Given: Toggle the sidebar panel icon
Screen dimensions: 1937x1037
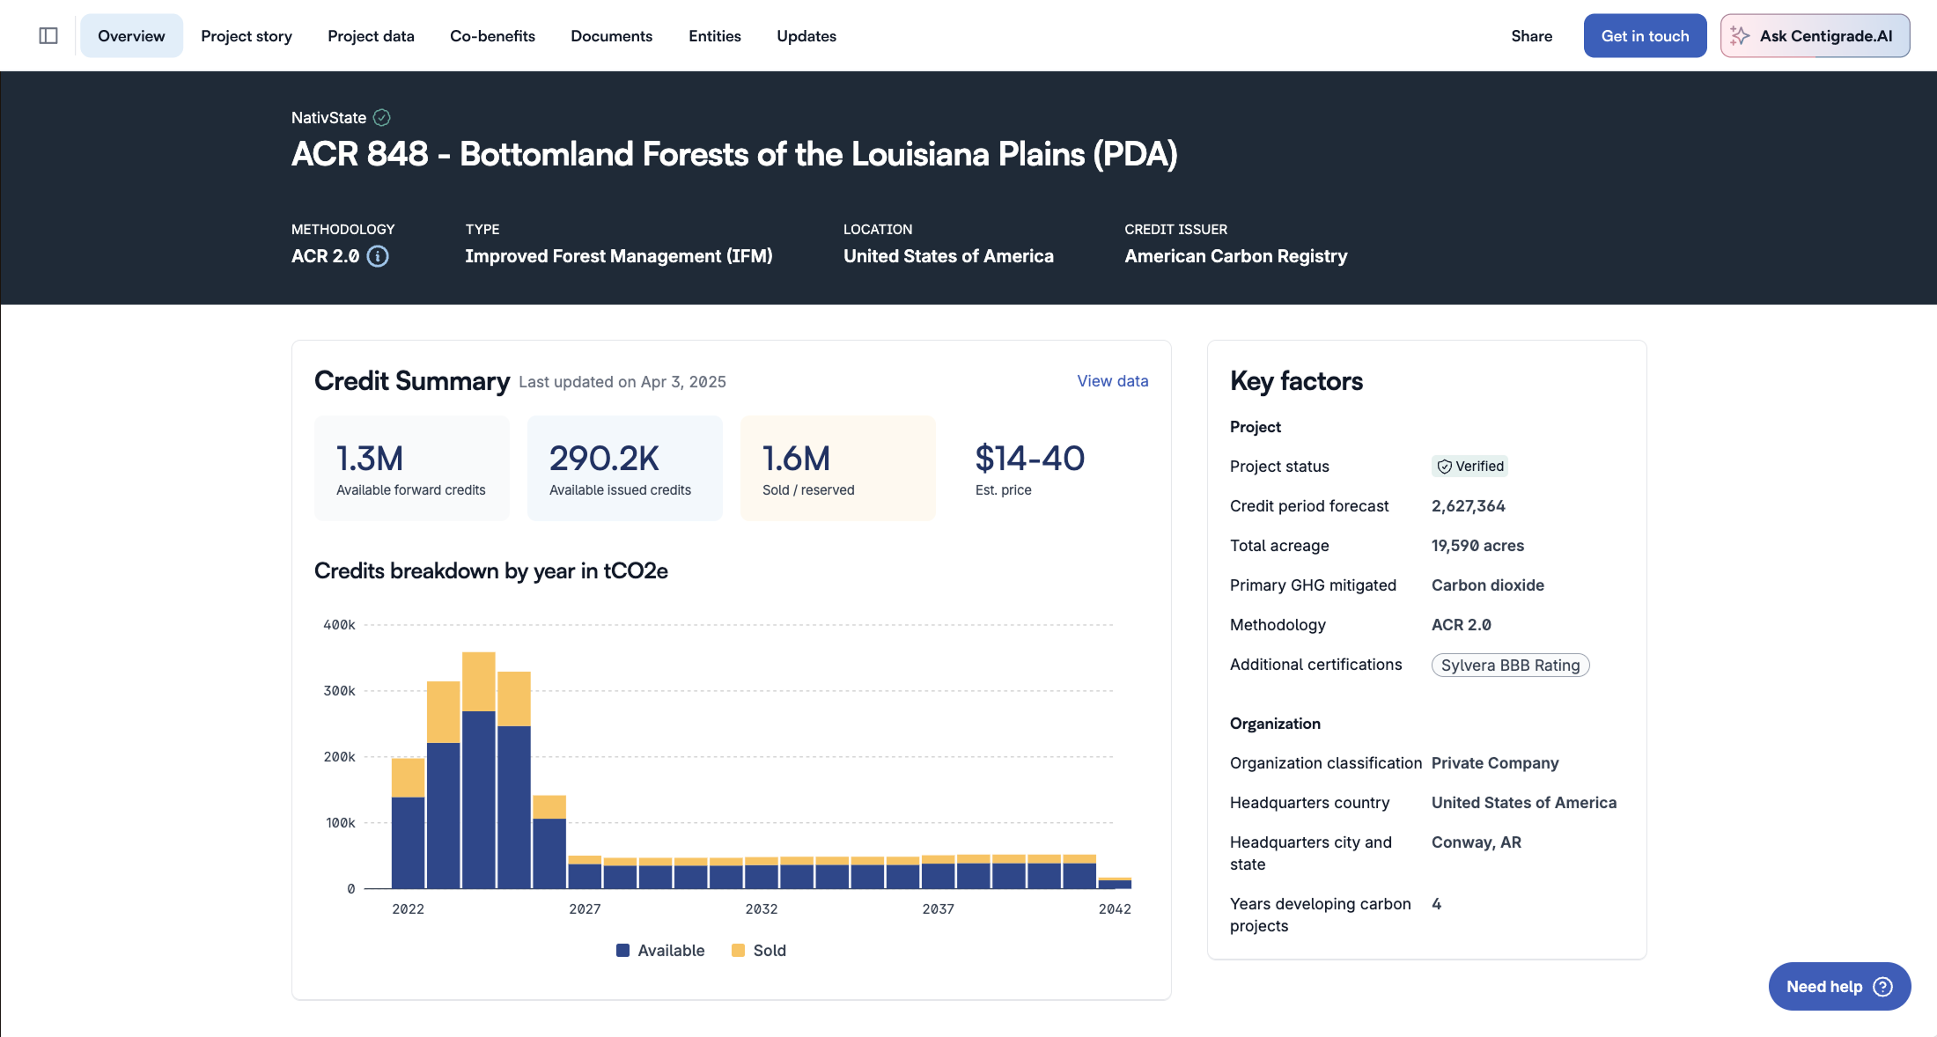Looking at the screenshot, I should 48,36.
